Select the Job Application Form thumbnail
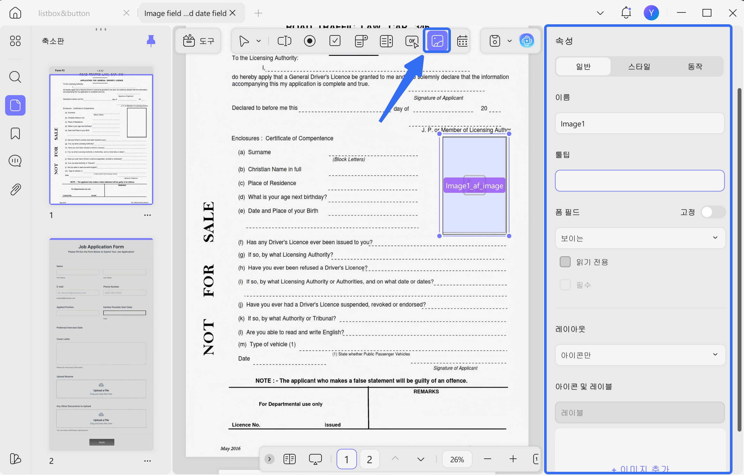 pyautogui.click(x=101, y=344)
